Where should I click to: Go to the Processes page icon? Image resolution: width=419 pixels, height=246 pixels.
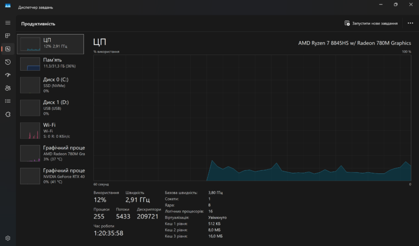click(8, 36)
